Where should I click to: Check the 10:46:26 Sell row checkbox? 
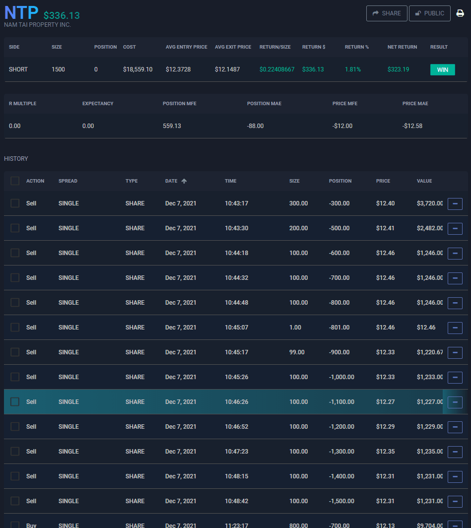[15, 401]
